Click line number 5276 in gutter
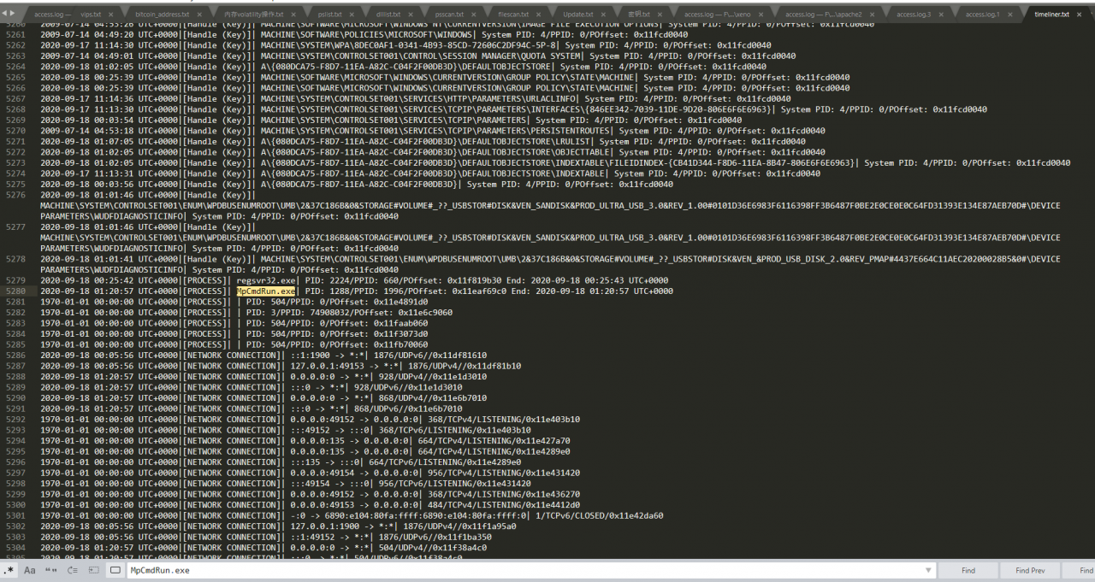 15,195
